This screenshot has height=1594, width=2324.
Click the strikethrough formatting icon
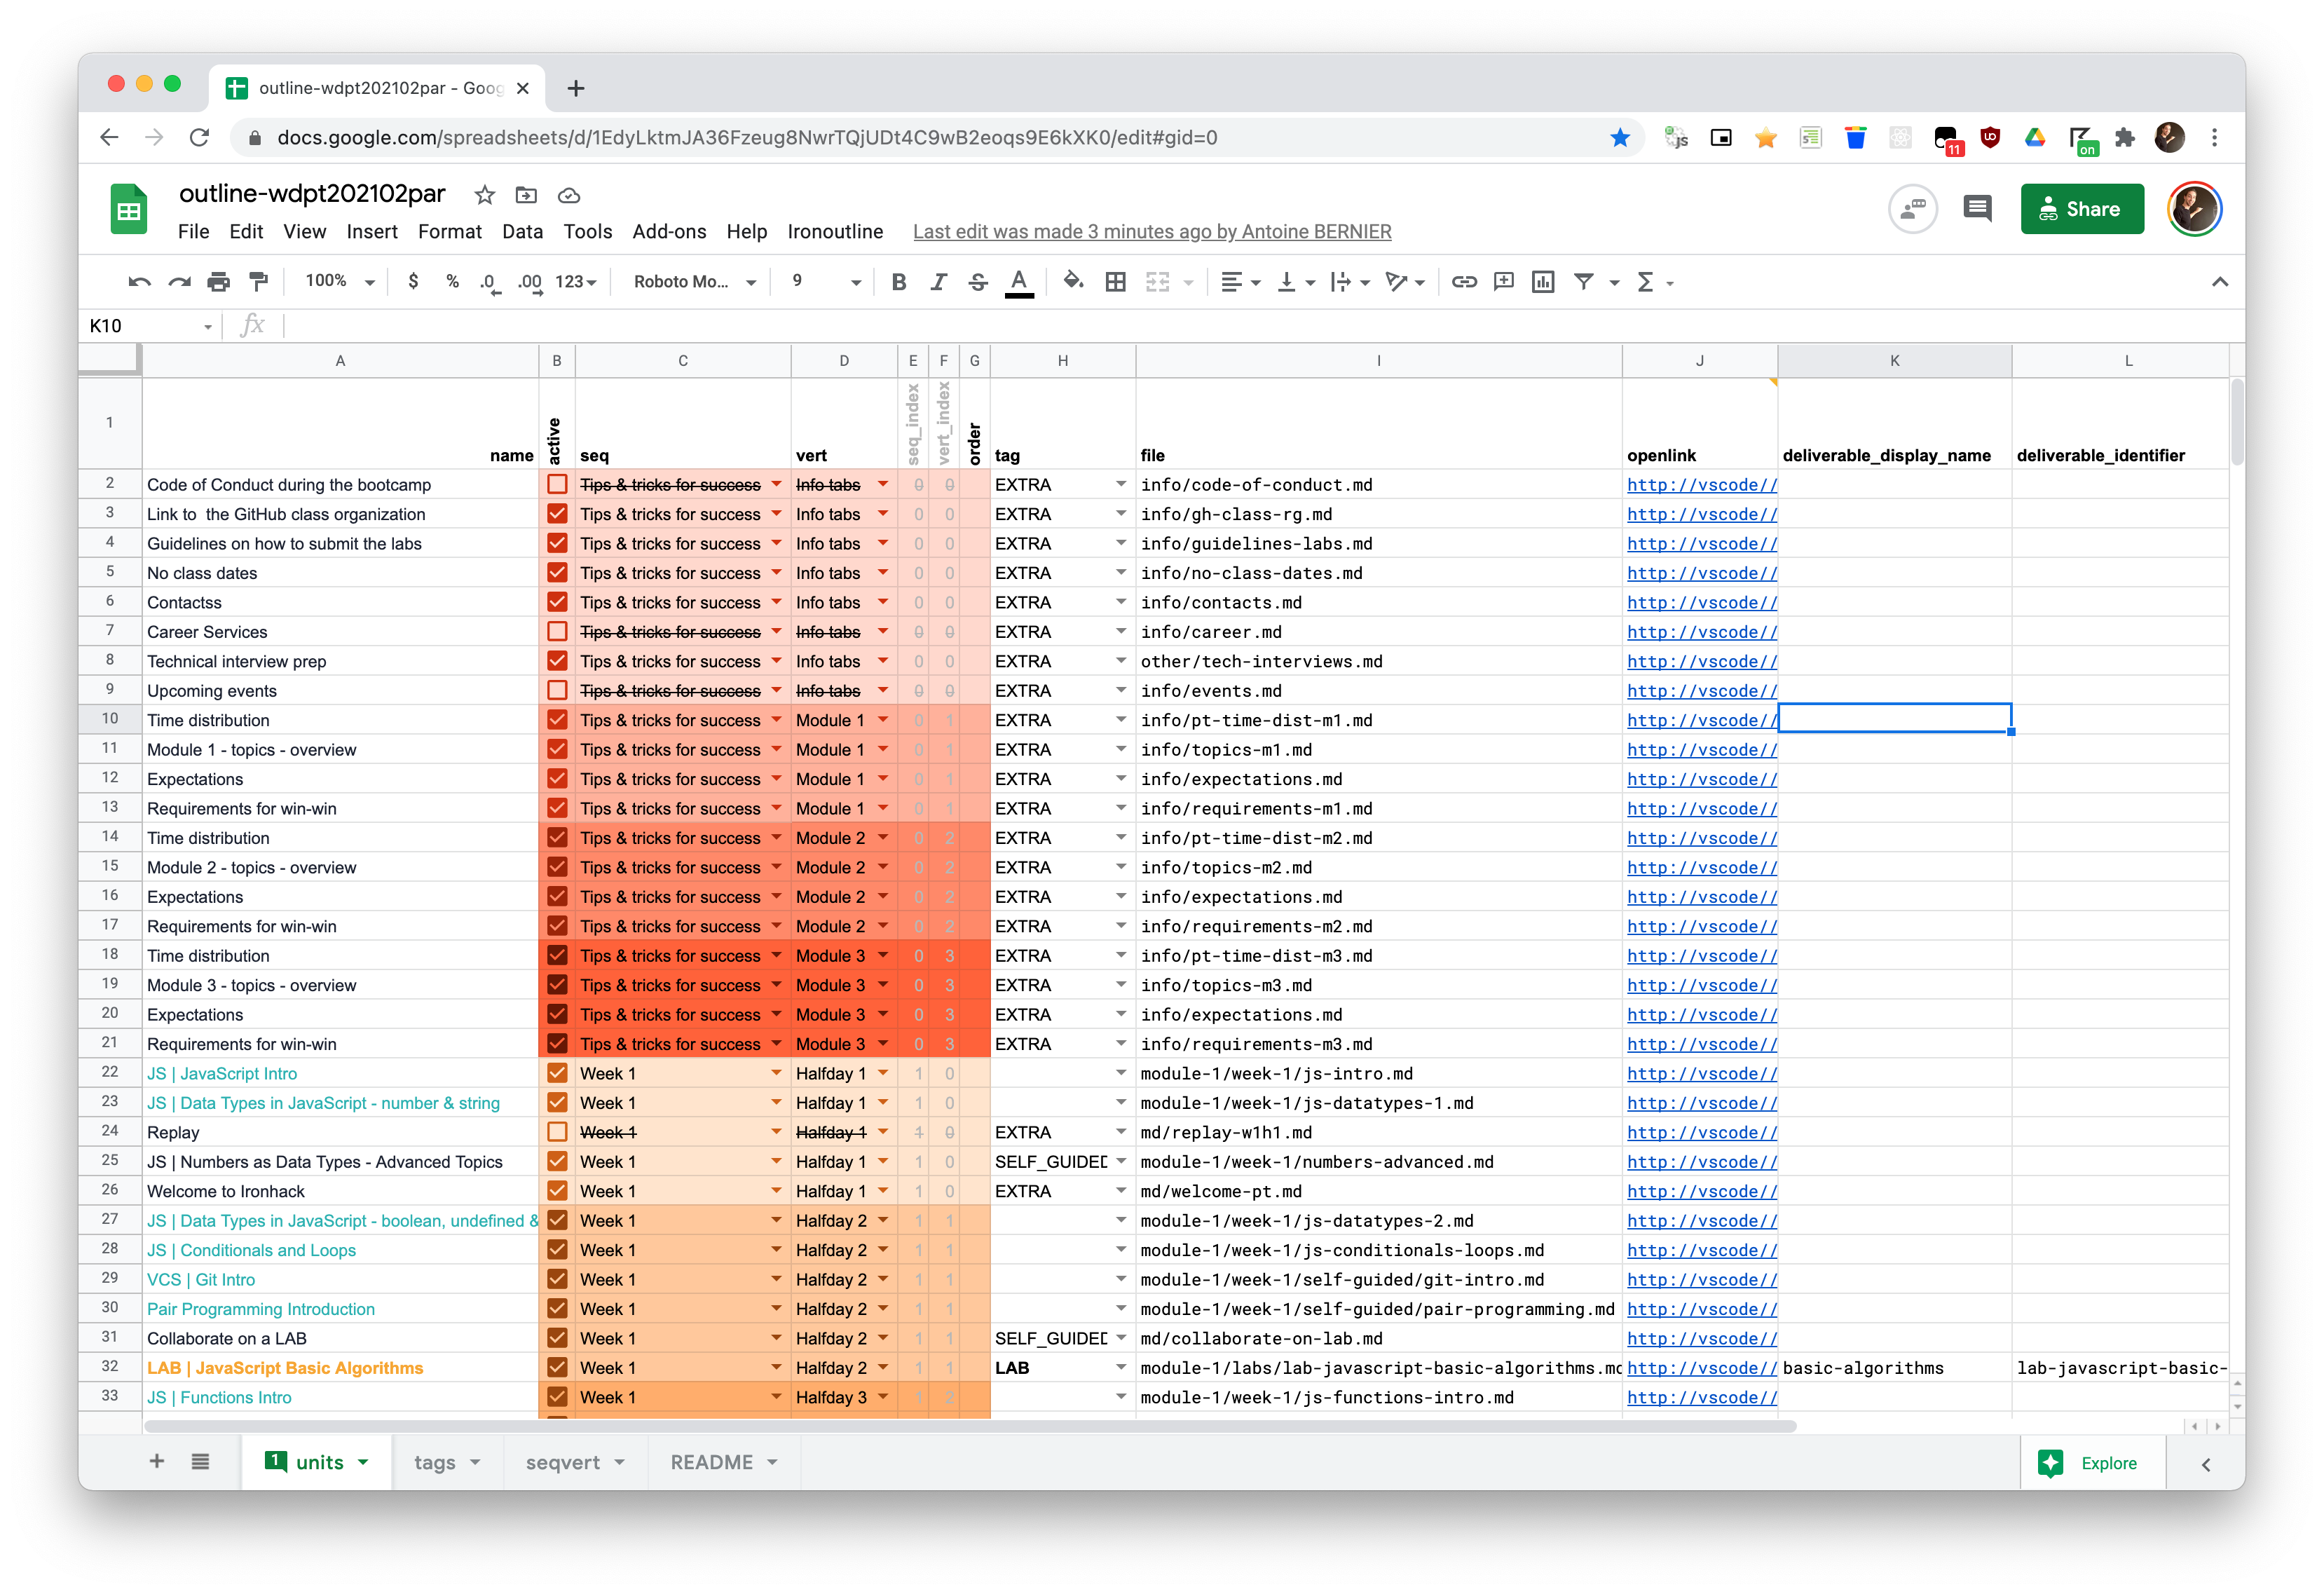tap(980, 281)
